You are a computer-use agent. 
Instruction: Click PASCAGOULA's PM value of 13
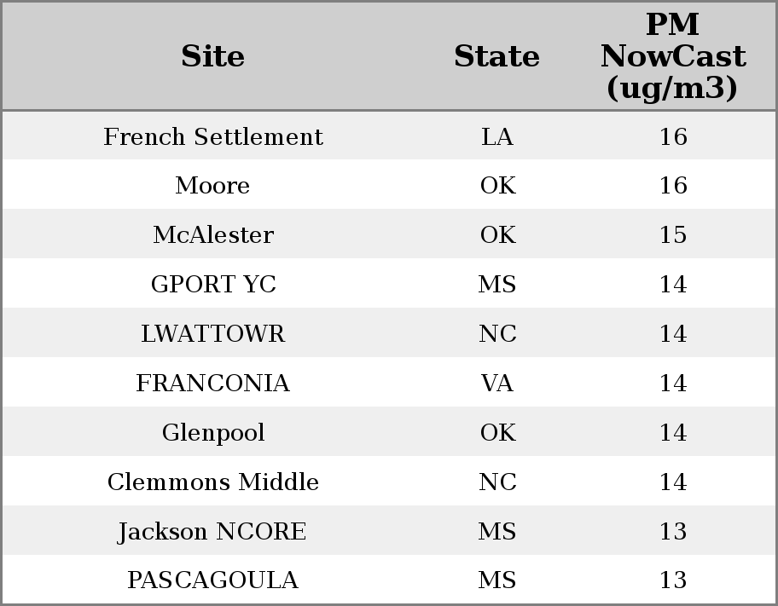pos(673,580)
